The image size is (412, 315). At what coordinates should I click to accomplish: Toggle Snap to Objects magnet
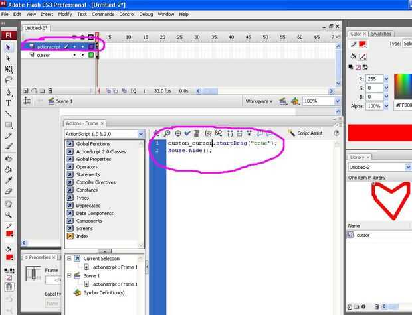[9, 287]
